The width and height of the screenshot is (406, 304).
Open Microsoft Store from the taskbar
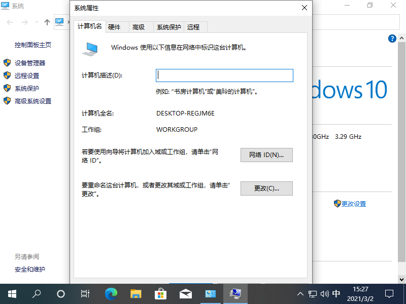(x=160, y=294)
